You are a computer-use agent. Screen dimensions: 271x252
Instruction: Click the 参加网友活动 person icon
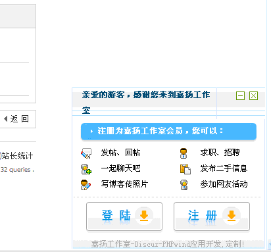(184, 185)
